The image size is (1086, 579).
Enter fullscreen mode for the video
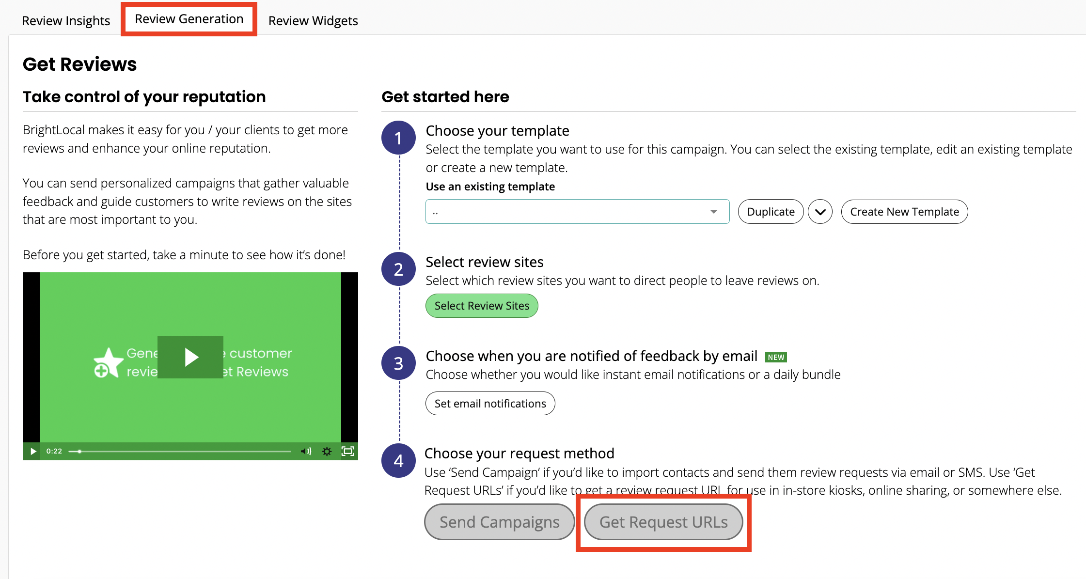[348, 451]
